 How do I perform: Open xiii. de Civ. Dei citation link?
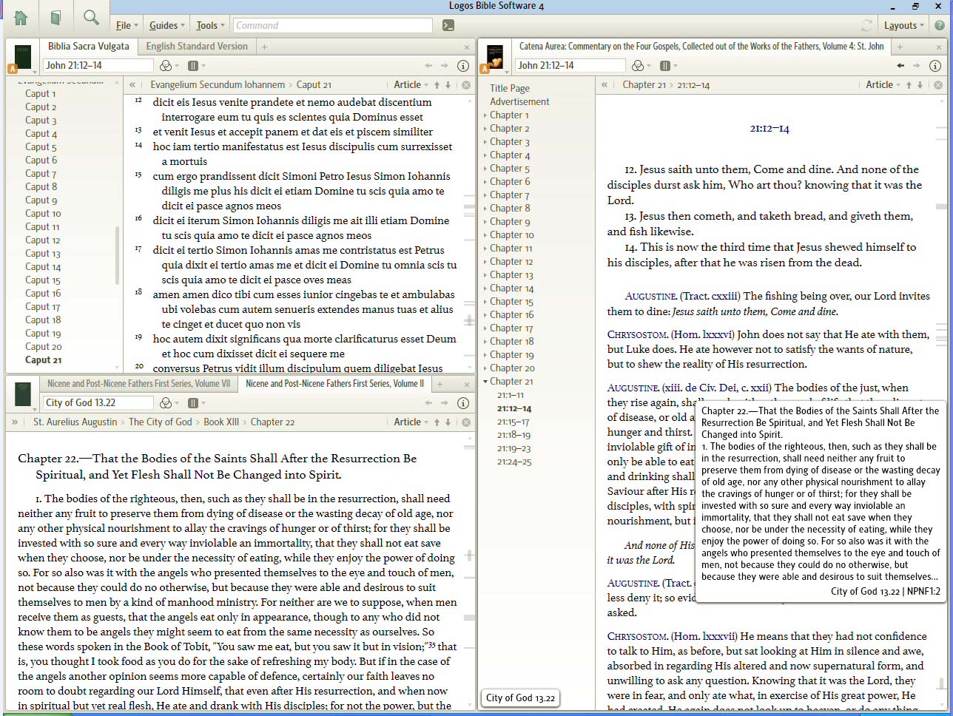pyautogui.click(x=716, y=388)
